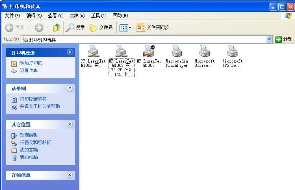Click the Forward navigation arrow

click(x=39, y=28)
